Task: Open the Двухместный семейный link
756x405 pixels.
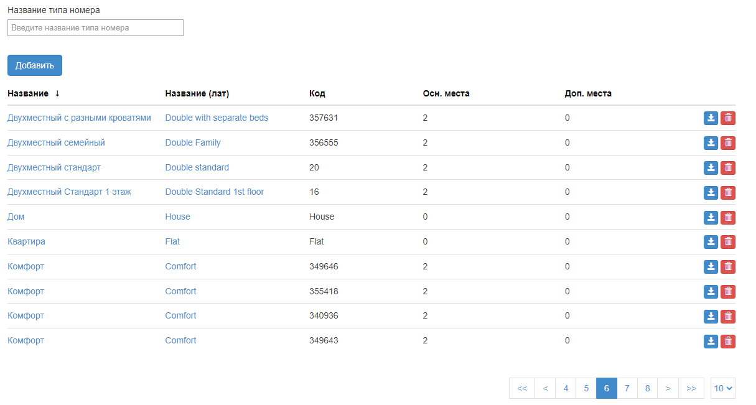Action: (56, 142)
